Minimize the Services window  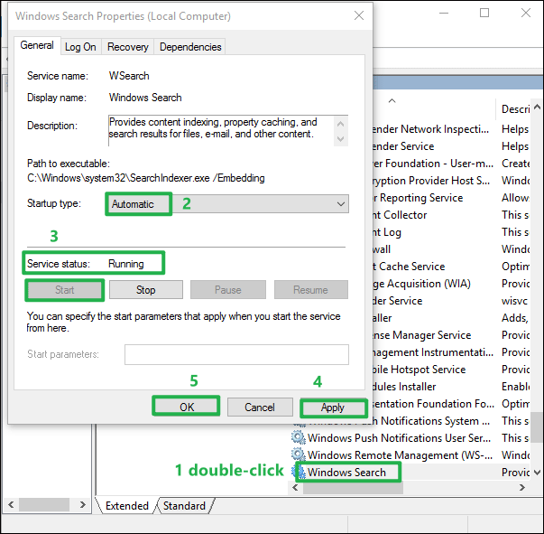pos(444,14)
